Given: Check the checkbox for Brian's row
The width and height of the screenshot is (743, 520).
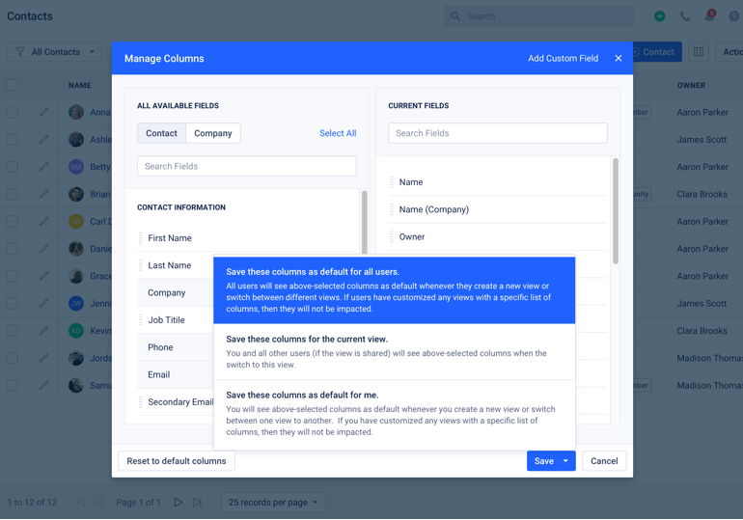Looking at the screenshot, I should click(12, 194).
